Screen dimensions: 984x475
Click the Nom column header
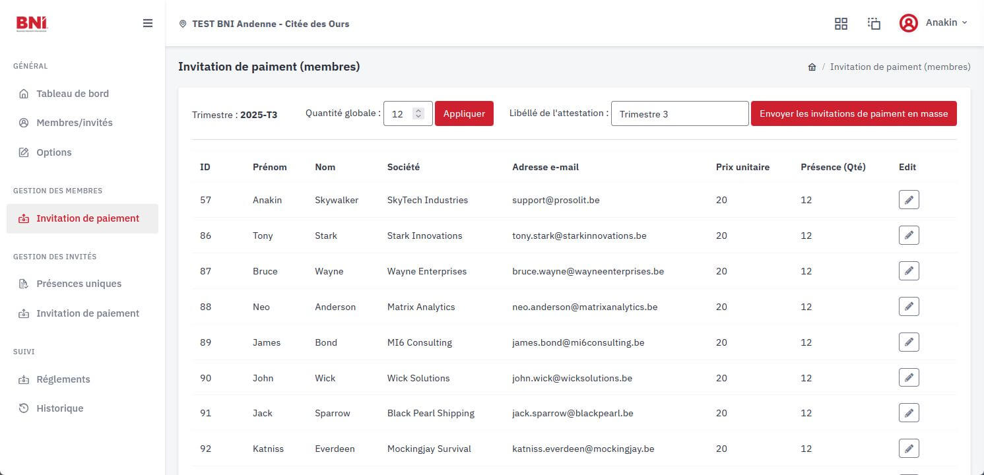(x=325, y=167)
